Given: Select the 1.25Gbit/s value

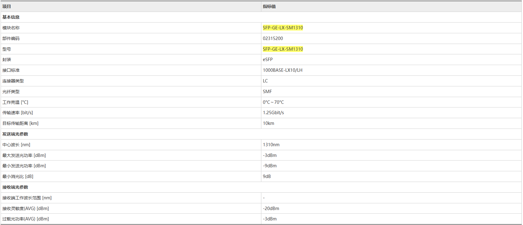Looking at the screenshot, I should point(273,113).
